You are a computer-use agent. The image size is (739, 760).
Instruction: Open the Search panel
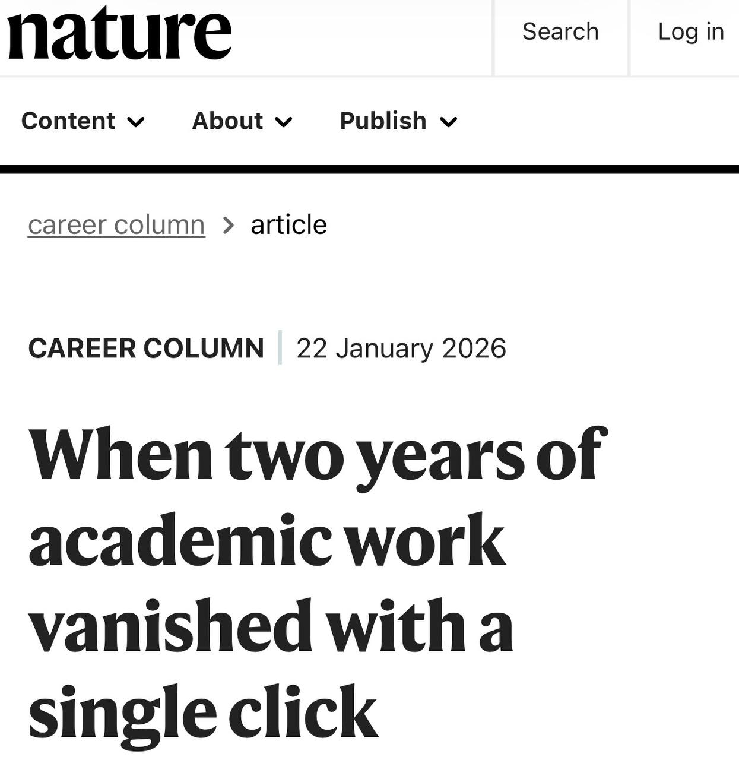[x=560, y=32]
